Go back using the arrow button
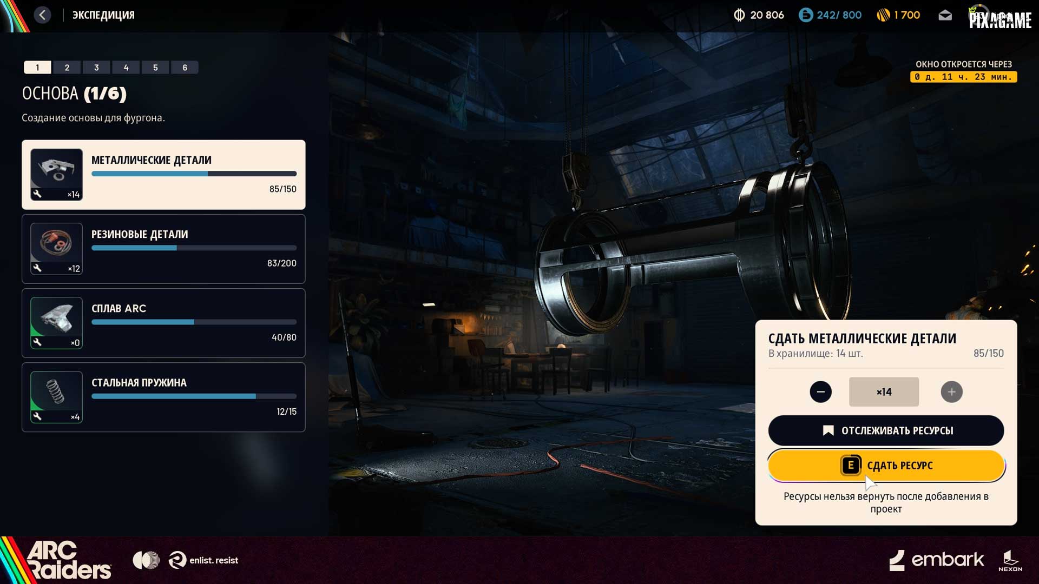The width and height of the screenshot is (1039, 584). point(42,15)
